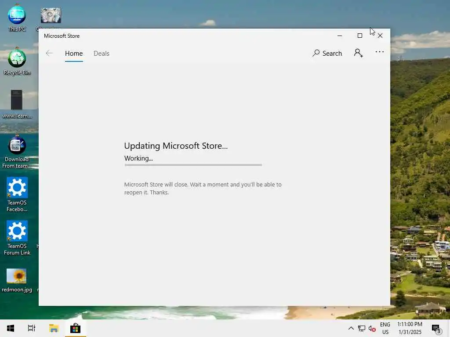Click the 'Working...' status text
The image size is (450, 337).
tap(138, 158)
